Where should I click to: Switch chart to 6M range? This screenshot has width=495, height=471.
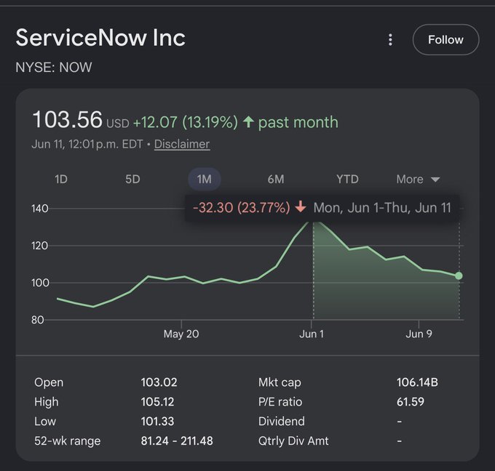(276, 179)
